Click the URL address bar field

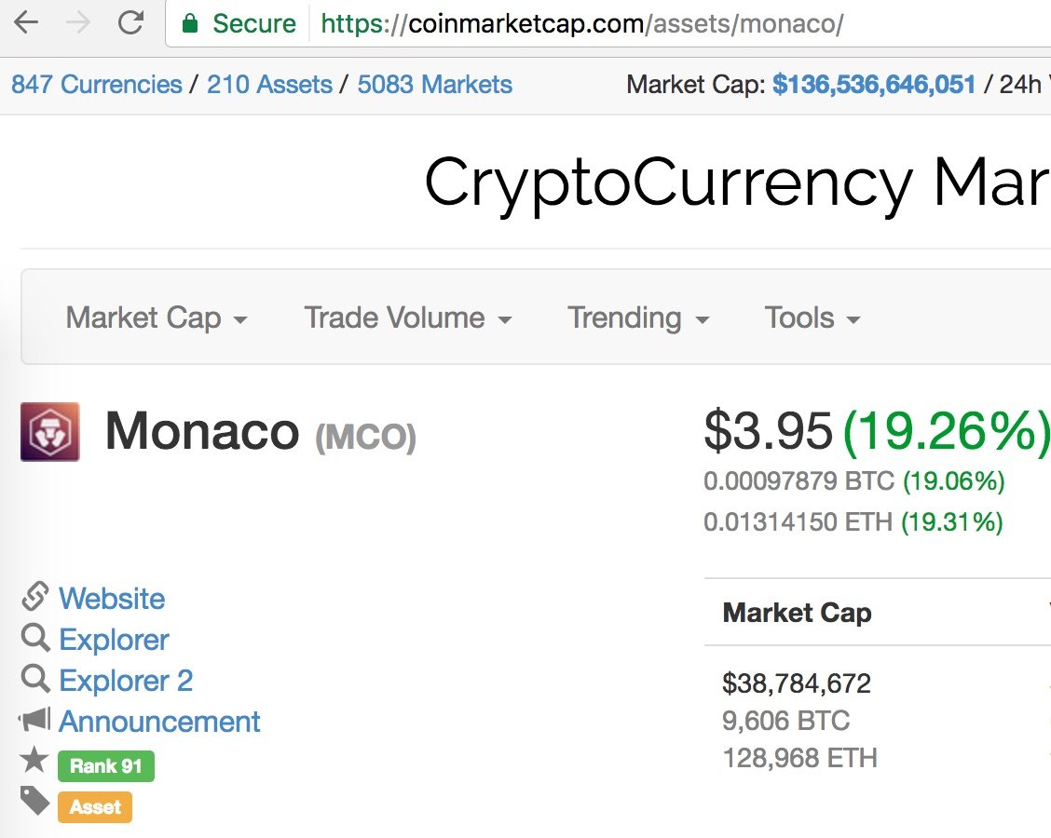[x=607, y=24]
